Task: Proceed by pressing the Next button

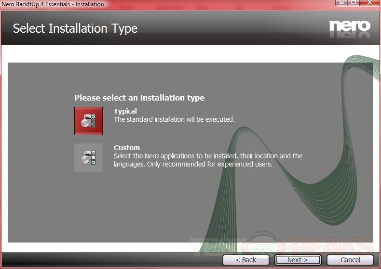Action: [x=298, y=260]
